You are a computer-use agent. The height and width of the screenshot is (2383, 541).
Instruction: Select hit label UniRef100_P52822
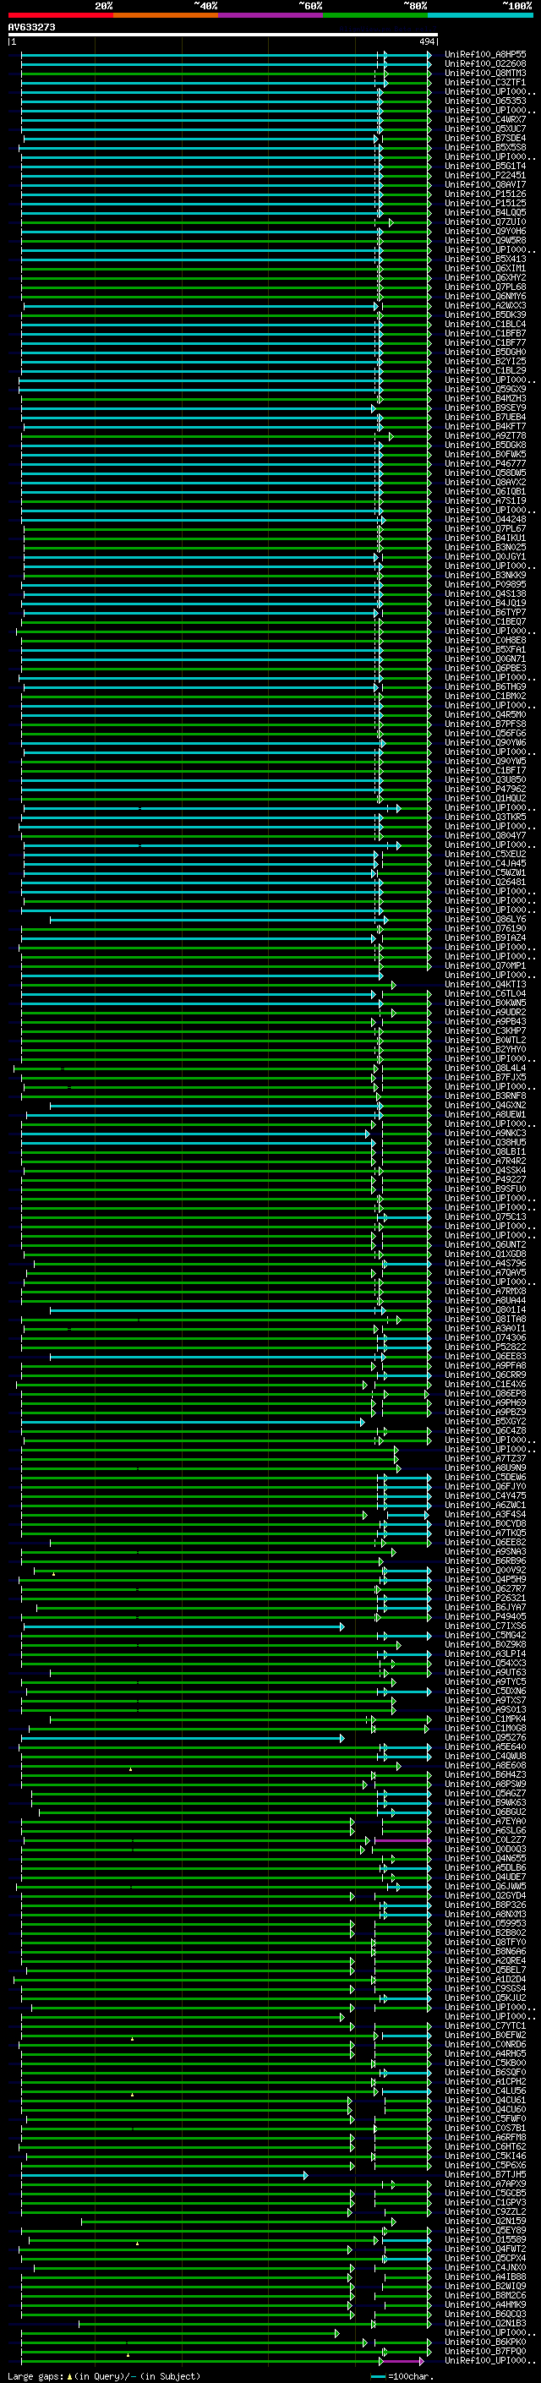(x=485, y=1347)
